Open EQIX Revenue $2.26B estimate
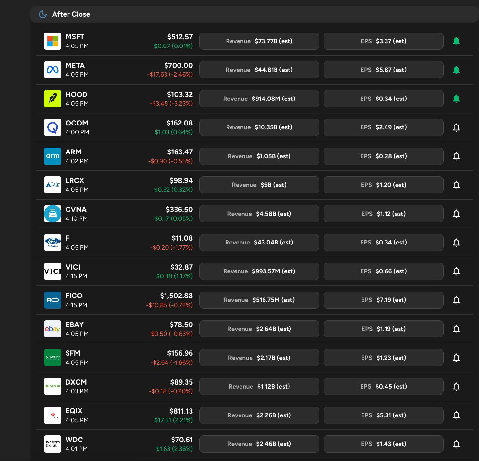The image size is (479, 461). click(x=259, y=415)
